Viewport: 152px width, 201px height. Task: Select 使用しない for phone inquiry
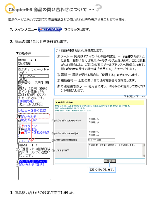[90, 135]
